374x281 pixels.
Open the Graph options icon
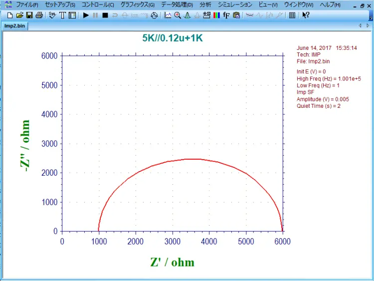[206, 15]
